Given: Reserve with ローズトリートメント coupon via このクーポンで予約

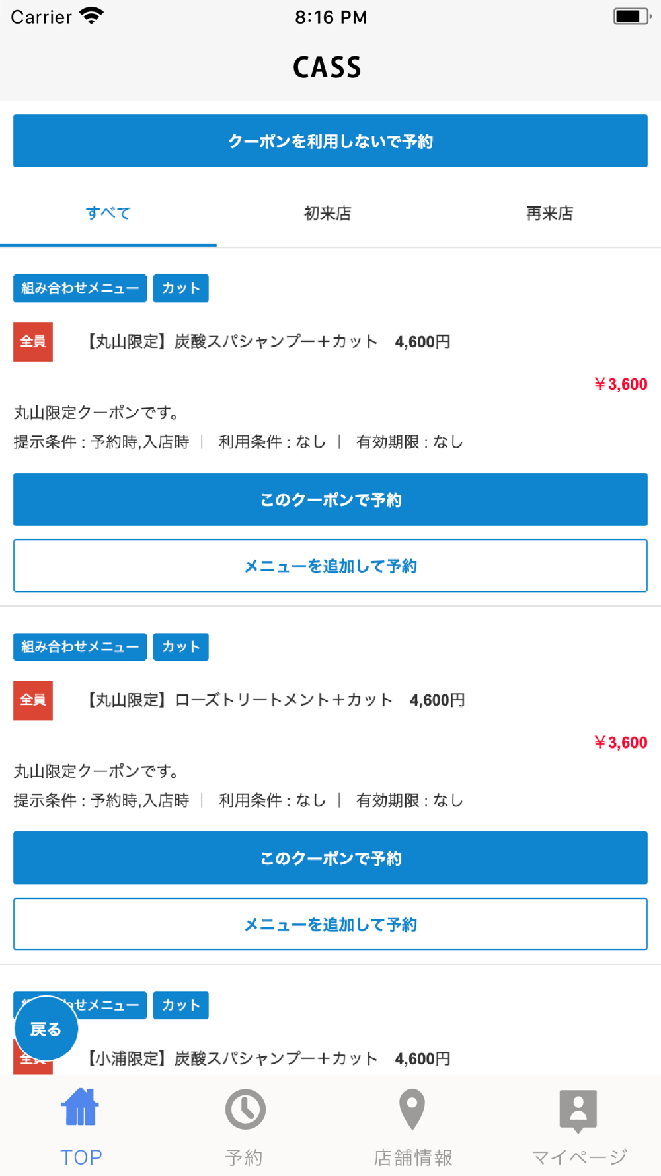Looking at the screenshot, I should pos(330,858).
